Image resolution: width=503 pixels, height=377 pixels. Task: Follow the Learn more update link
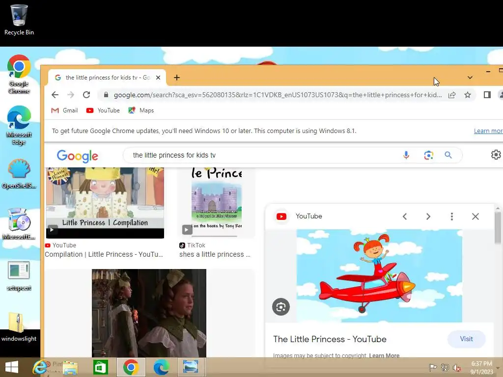pyautogui.click(x=488, y=131)
